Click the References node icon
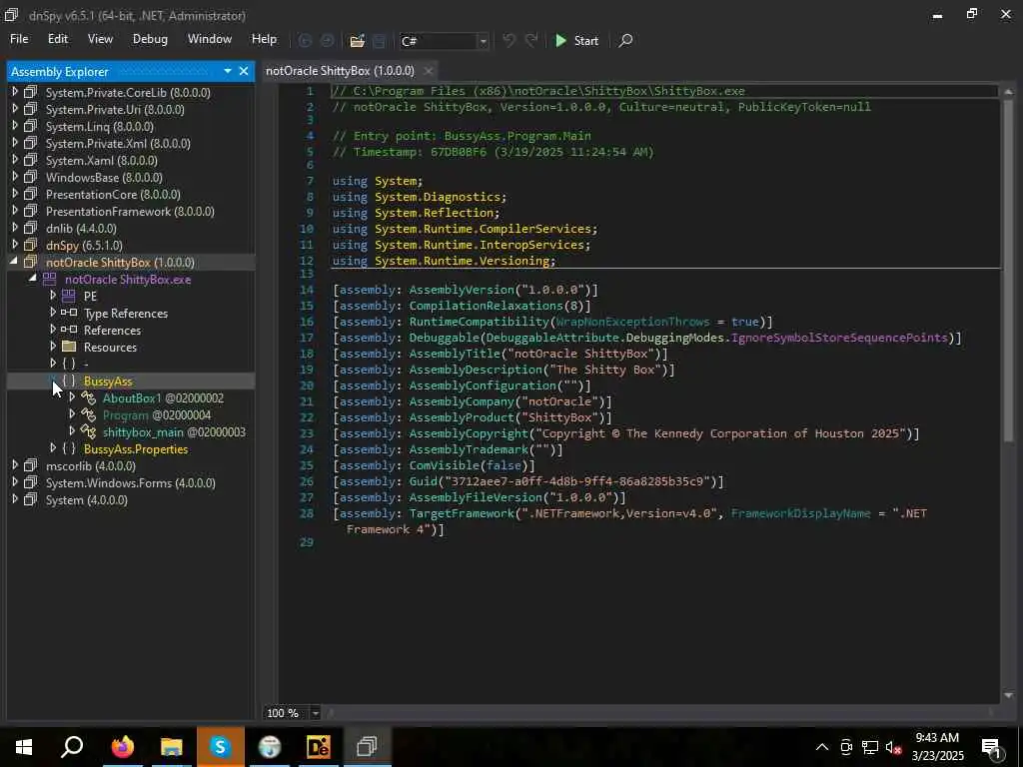Image resolution: width=1023 pixels, height=767 pixels. pyautogui.click(x=69, y=330)
